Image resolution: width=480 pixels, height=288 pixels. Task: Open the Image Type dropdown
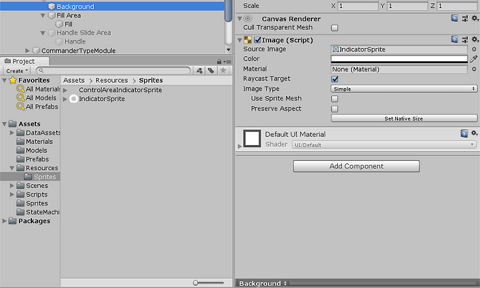404,89
